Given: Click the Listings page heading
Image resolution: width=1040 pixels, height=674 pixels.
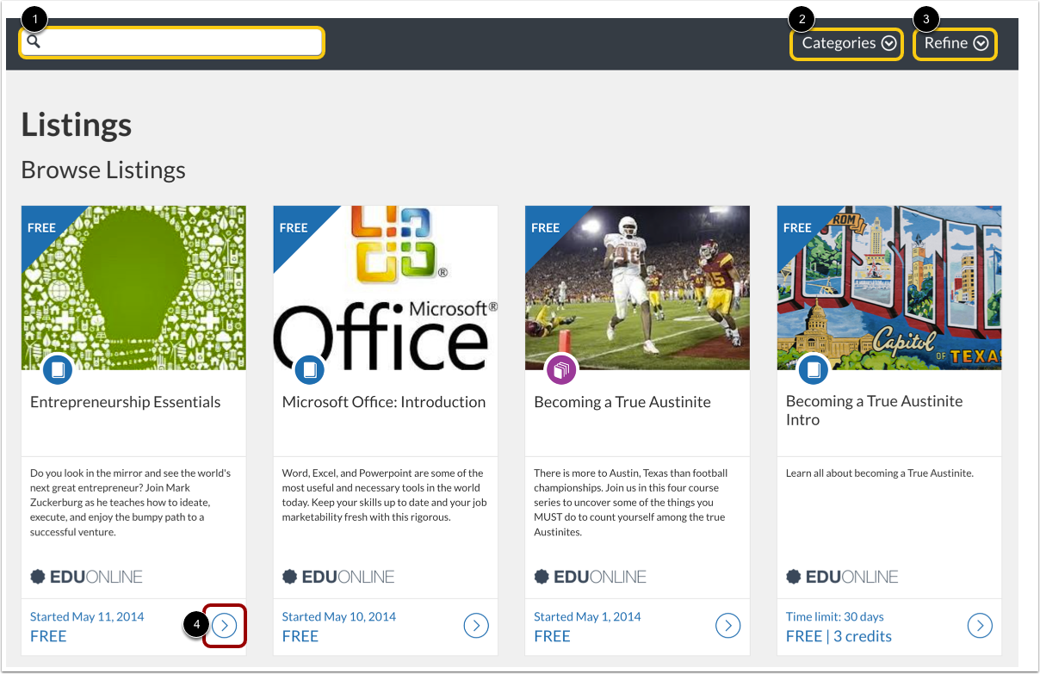Looking at the screenshot, I should 77,125.
